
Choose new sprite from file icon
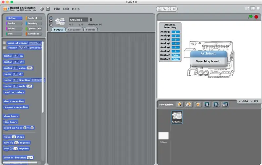tap(189, 104)
